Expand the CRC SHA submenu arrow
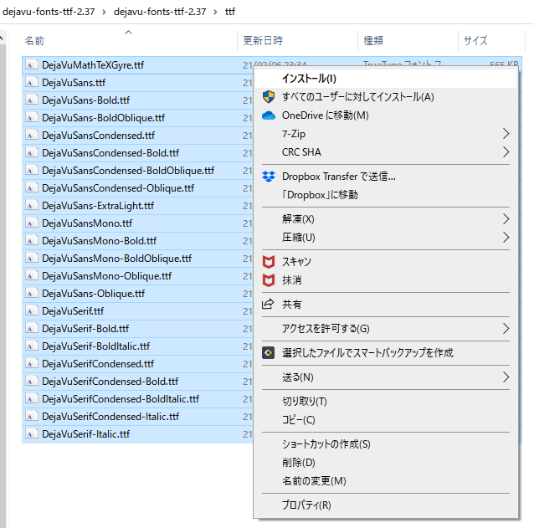Screen dimensions: 534x528 (506, 152)
